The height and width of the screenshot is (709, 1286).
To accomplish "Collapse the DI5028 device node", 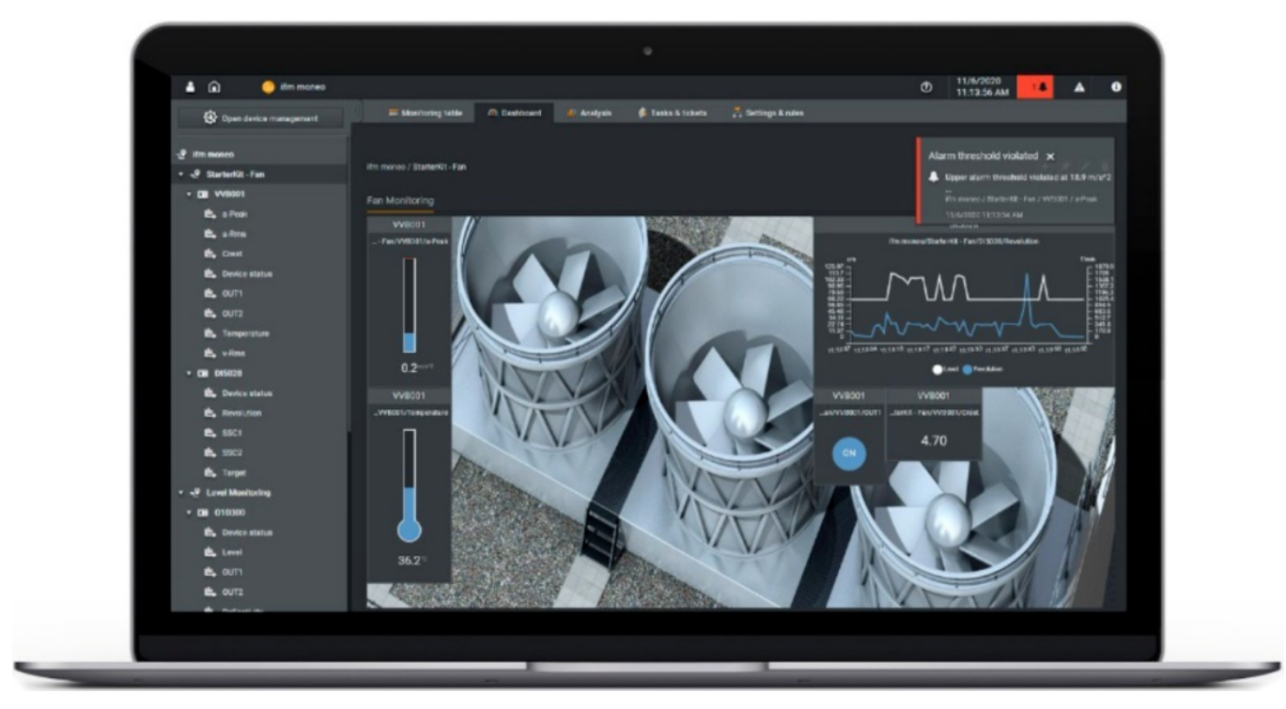I will click(190, 374).
